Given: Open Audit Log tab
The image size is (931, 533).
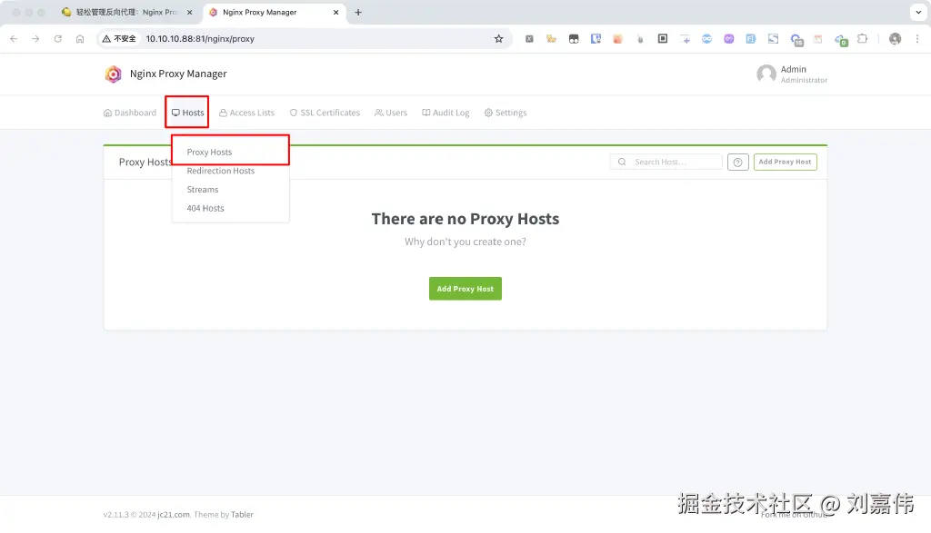Looking at the screenshot, I should [445, 113].
